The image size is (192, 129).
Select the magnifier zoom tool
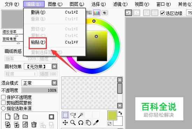(x=73, y=122)
